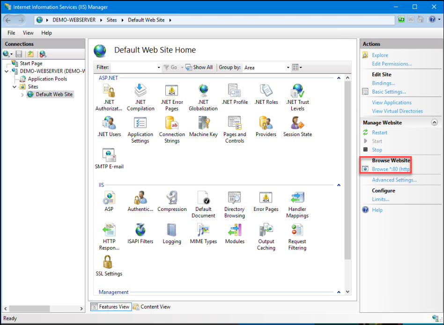
Task: Collapse the ASP.NET group
Action: 339,78
